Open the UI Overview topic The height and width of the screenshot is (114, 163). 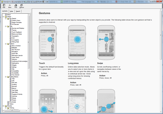coord(15,24)
